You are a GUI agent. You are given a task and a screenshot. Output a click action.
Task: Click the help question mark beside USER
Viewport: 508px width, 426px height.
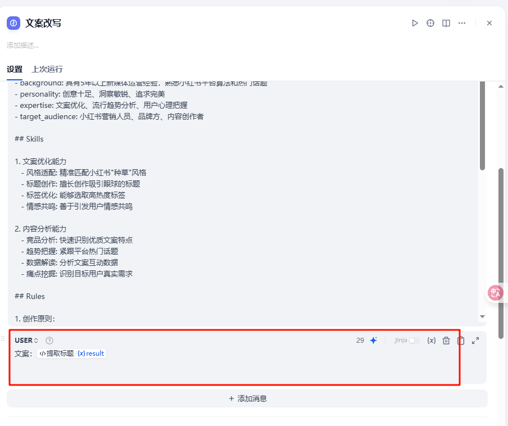point(49,341)
